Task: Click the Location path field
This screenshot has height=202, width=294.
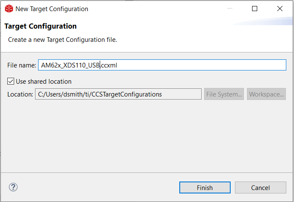Action: point(118,94)
